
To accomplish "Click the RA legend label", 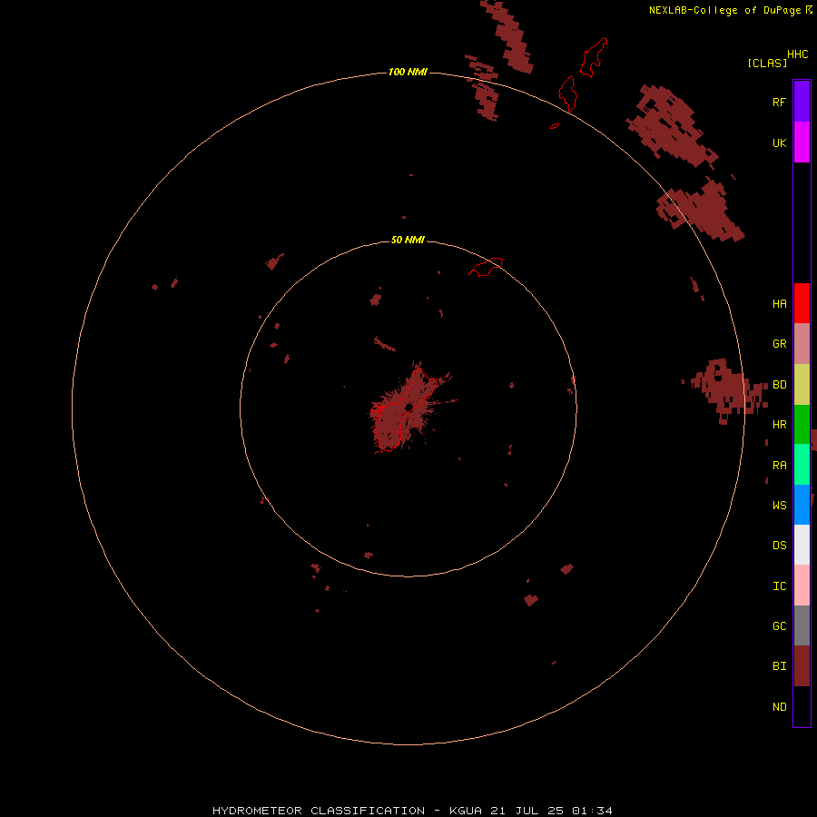I will coord(779,466).
